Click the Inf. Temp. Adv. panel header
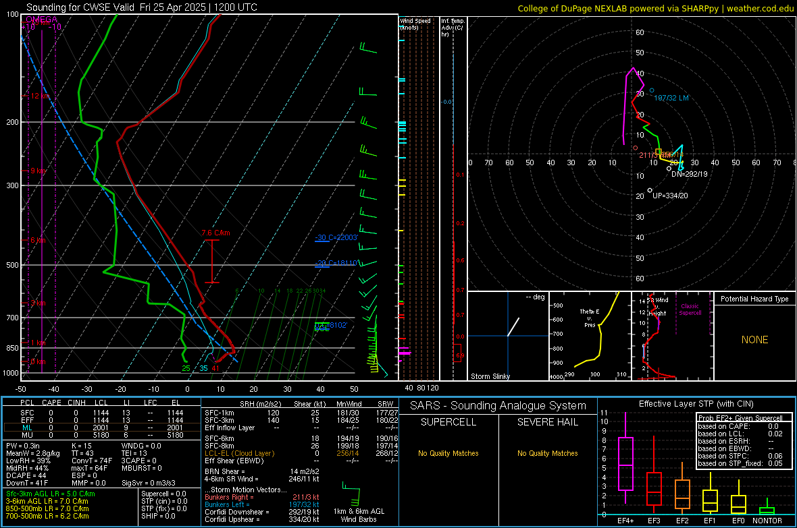The image size is (797, 528). click(x=453, y=28)
